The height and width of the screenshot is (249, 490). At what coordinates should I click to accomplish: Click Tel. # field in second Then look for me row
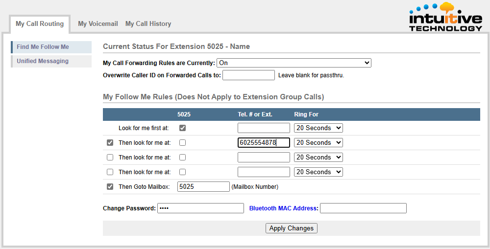point(264,157)
